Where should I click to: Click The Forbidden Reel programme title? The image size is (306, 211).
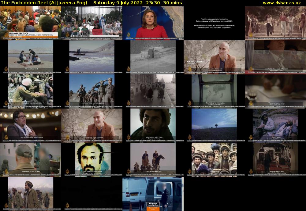(x=44, y=3)
